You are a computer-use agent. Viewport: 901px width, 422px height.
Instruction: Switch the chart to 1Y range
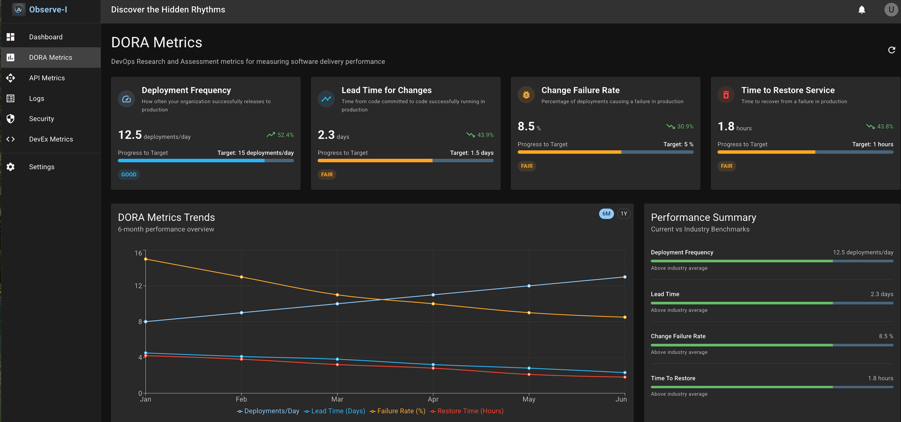click(623, 214)
